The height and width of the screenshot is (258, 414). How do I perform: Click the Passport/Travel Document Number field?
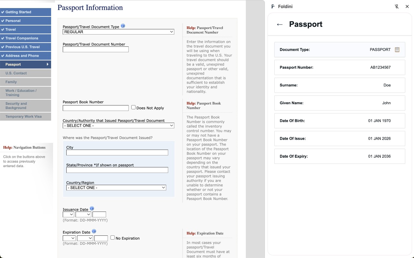(x=95, y=49)
